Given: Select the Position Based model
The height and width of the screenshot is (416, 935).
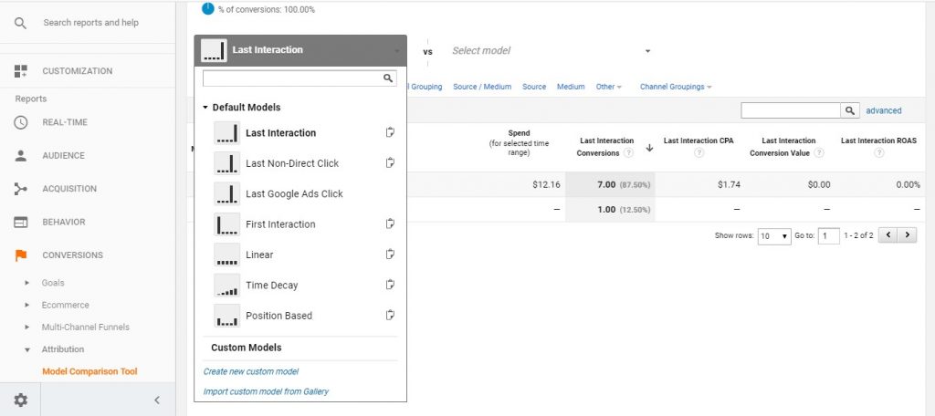Looking at the screenshot, I should point(279,316).
